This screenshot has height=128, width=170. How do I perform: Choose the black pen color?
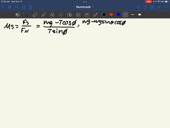(104, 15)
